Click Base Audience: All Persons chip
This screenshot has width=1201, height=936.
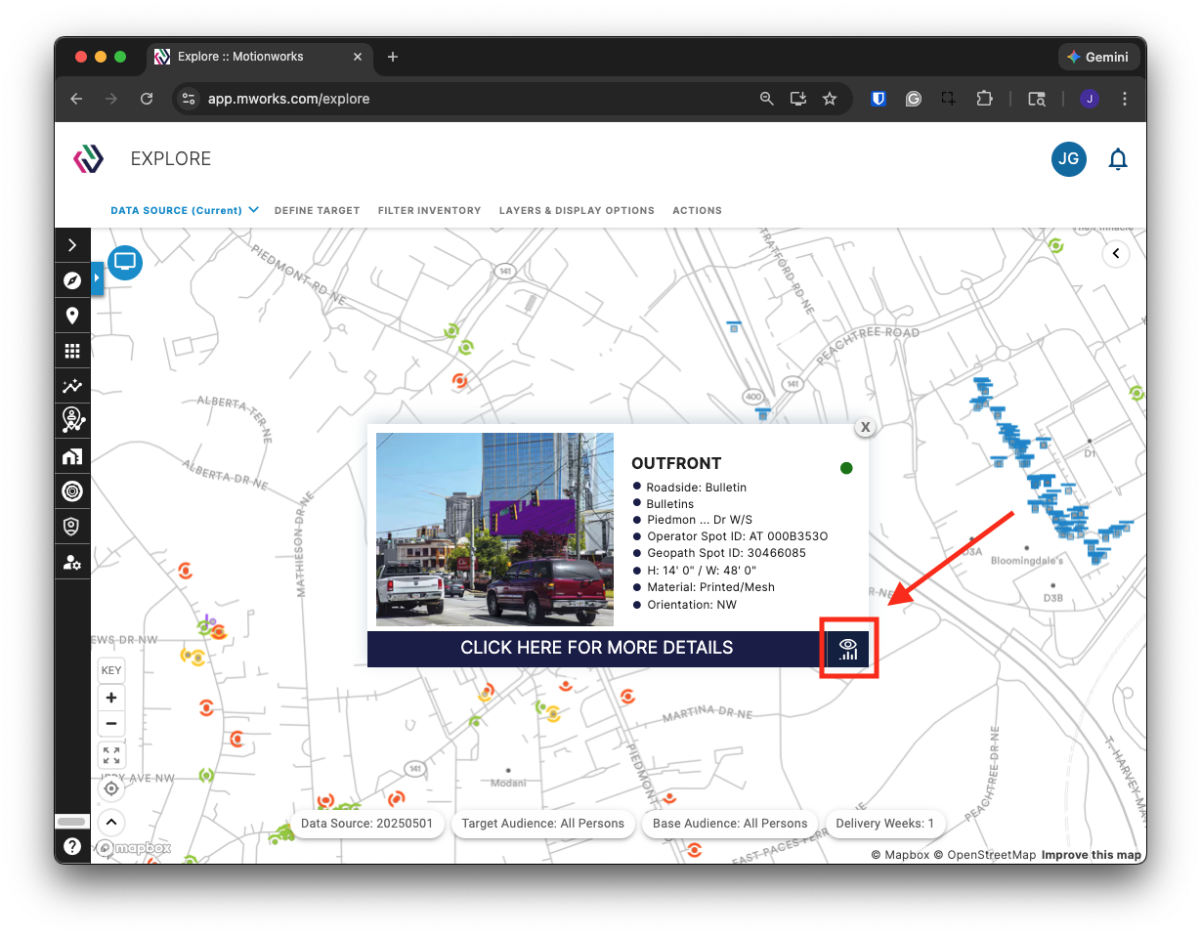[x=731, y=824]
